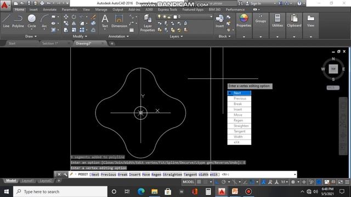Screen dimensions: 351x197
Task: Toggle the blue isolate objects button
Action: pyautogui.click(x=319, y=182)
